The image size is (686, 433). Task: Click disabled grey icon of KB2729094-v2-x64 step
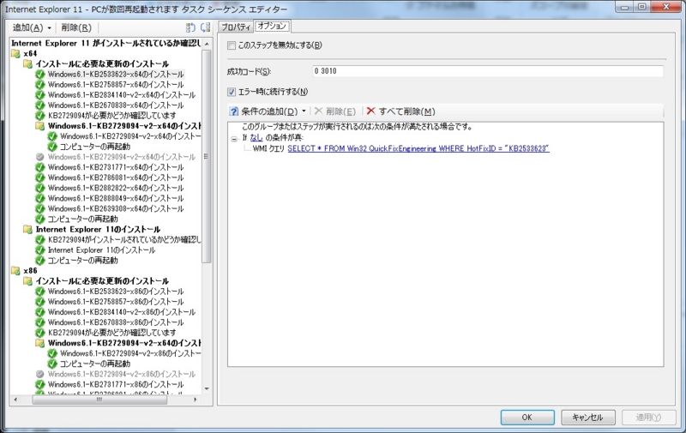tap(40, 157)
